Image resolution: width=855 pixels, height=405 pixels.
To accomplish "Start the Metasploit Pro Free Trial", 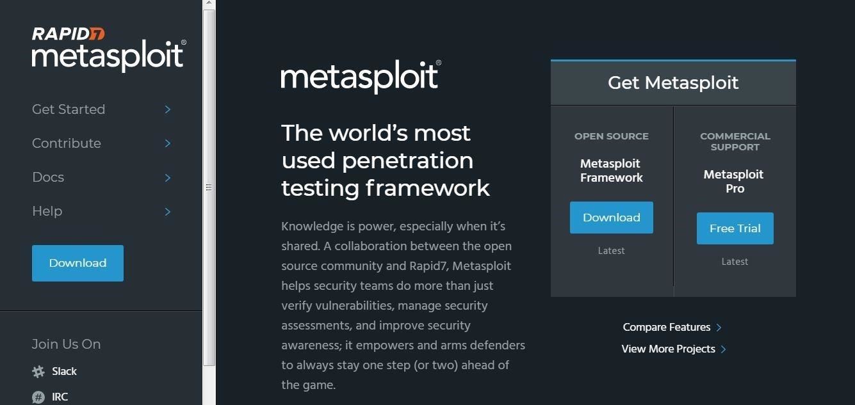I will [x=735, y=228].
